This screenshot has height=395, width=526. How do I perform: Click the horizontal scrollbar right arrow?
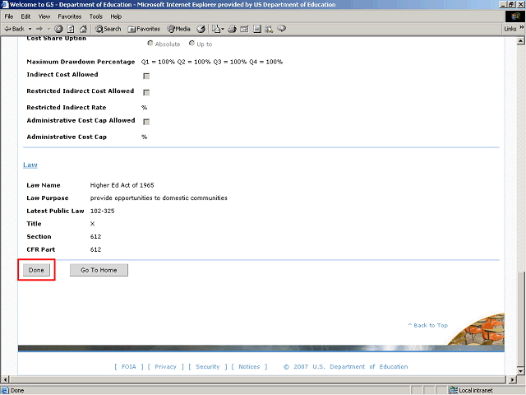(512, 379)
